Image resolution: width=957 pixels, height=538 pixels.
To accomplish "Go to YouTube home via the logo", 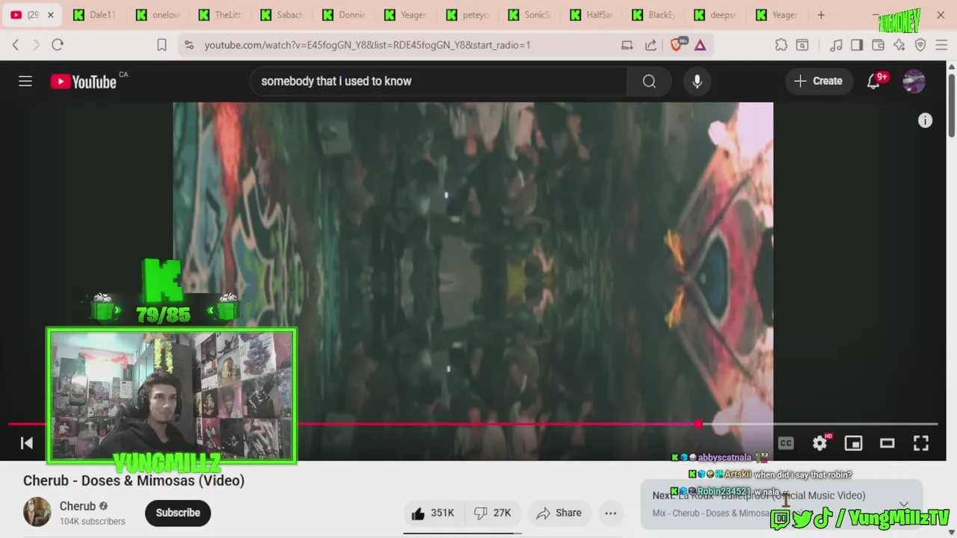I will [x=84, y=81].
